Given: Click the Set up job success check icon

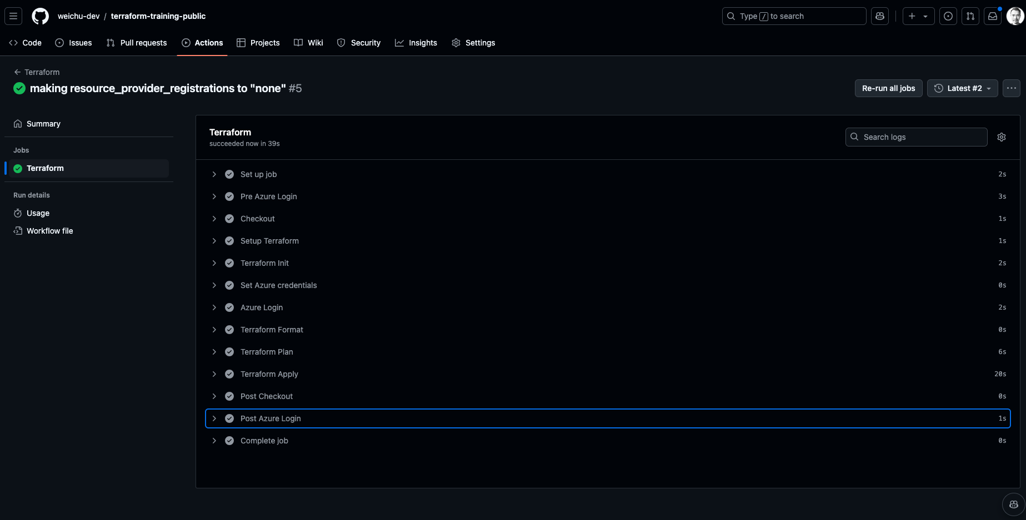Looking at the screenshot, I should click(x=229, y=174).
